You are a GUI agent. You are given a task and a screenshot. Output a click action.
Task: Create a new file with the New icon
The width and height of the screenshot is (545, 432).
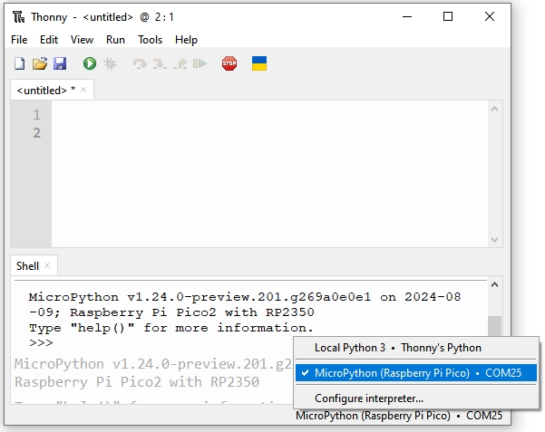(x=19, y=64)
